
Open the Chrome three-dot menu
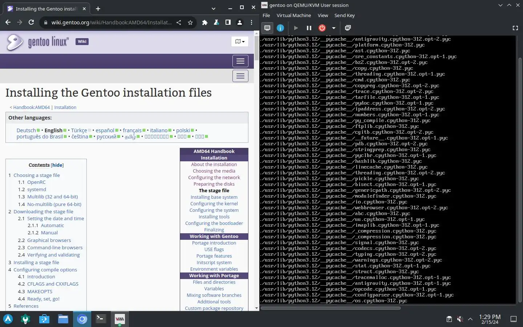pos(251,23)
